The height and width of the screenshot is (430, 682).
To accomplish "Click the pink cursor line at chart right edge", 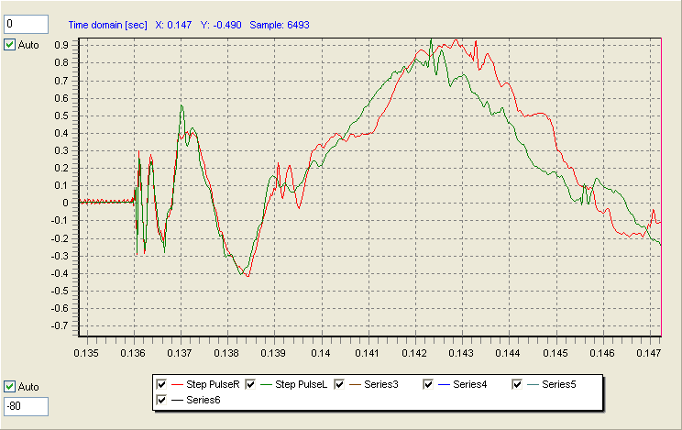I will pyautogui.click(x=661, y=187).
